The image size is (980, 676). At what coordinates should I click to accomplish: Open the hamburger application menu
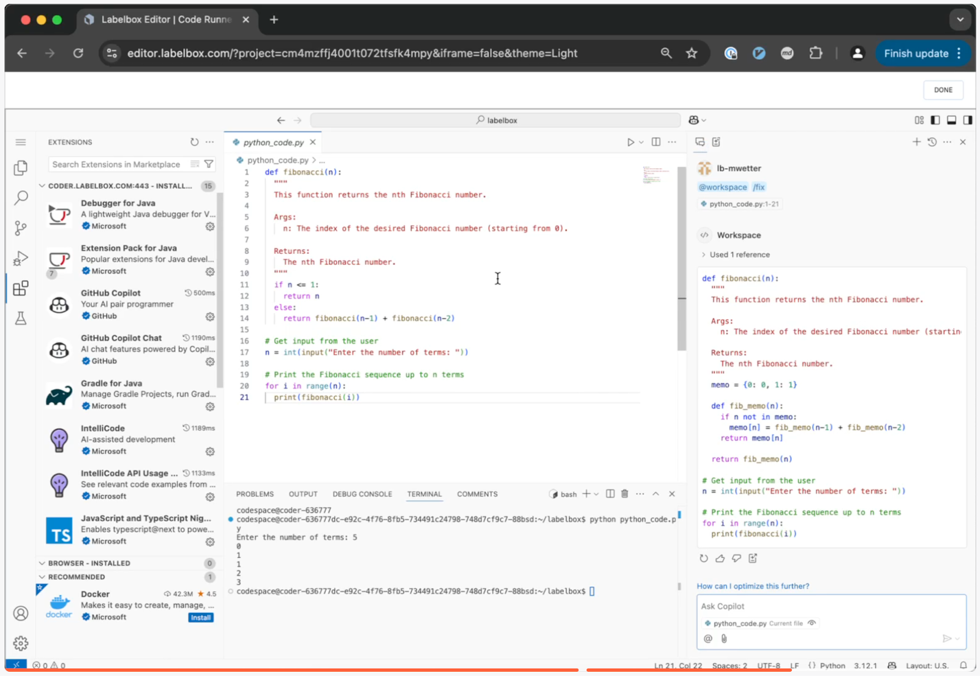click(21, 142)
